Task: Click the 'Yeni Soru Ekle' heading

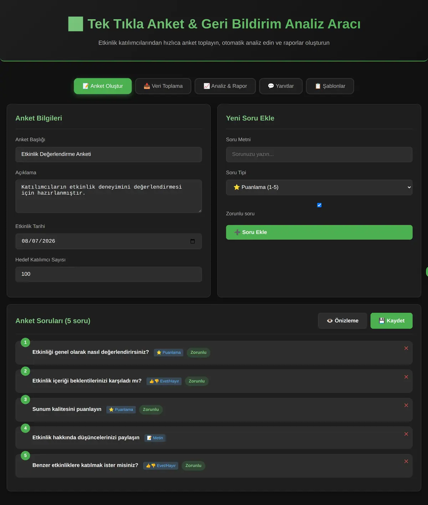Action: pyautogui.click(x=250, y=118)
